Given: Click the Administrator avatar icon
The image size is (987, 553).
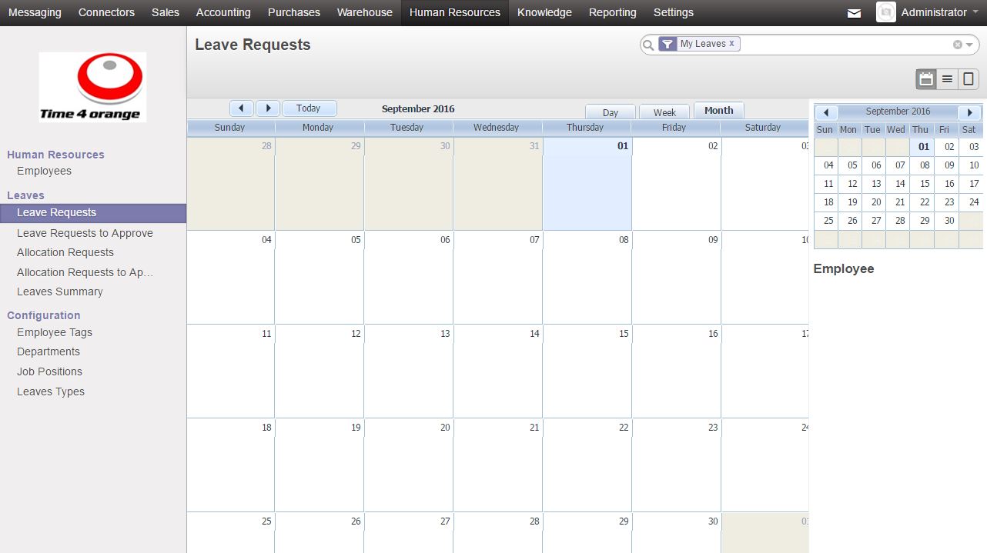Looking at the screenshot, I should click(x=886, y=12).
